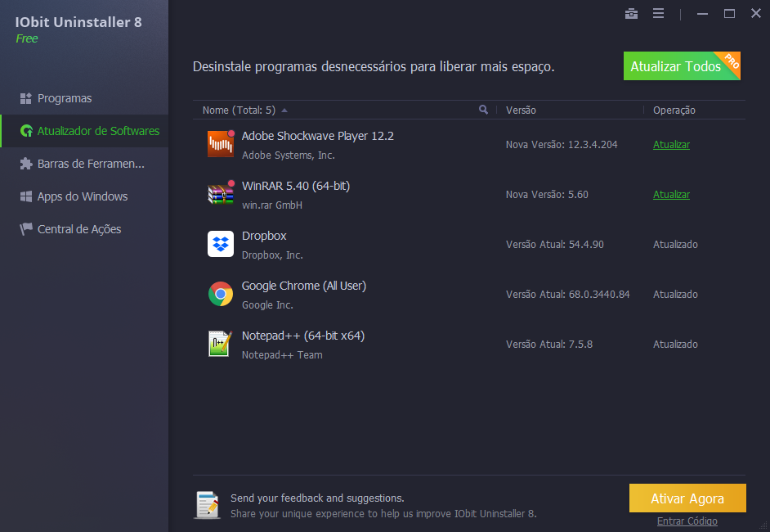The width and height of the screenshot is (770, 532).
Task: Open the hamburger options menu
Action: click(x=658, y=13)
